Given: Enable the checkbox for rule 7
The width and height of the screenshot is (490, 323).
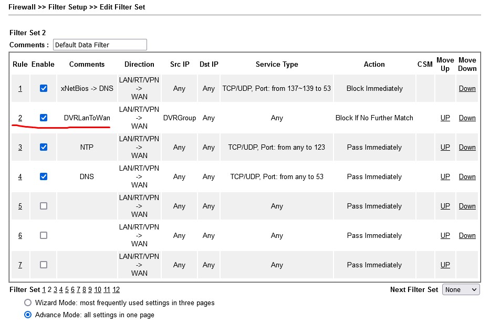Looking at the screenshot, I should (x=44, y=265).
